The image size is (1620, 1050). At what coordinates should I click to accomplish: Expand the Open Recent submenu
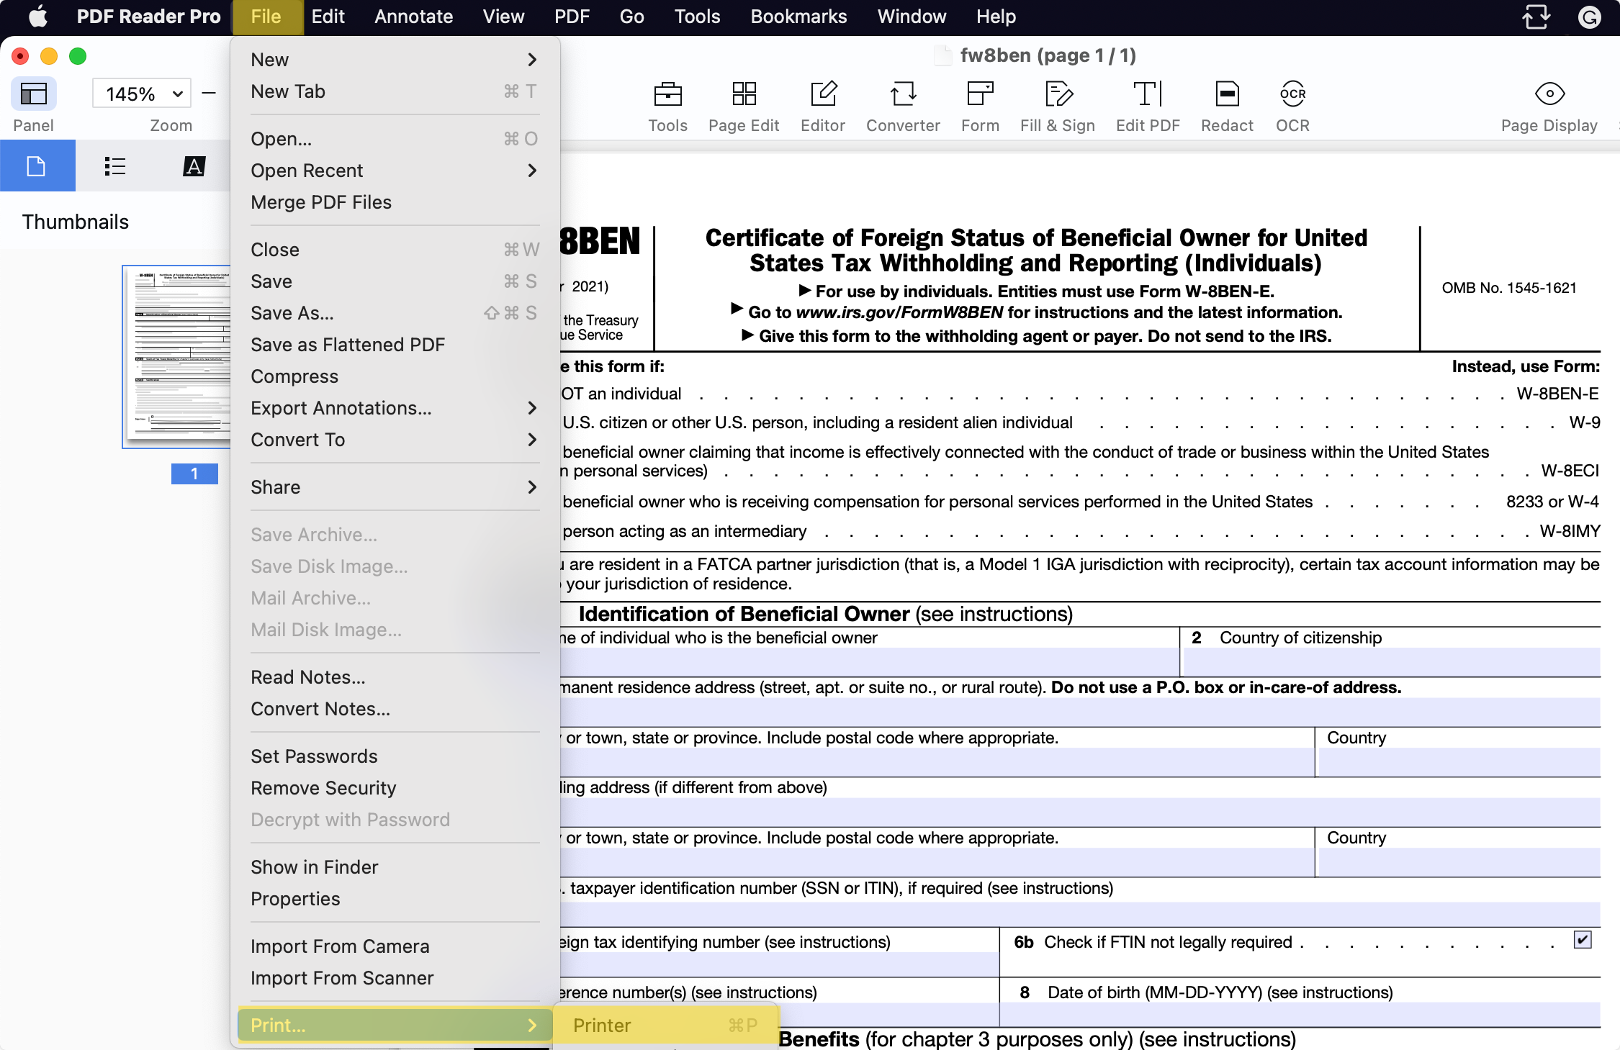(x=395, y=171)
